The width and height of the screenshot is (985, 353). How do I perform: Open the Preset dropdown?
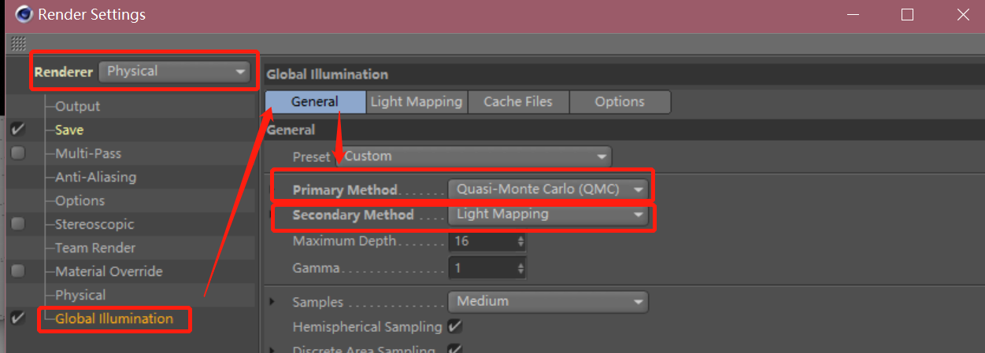pyautogui.click(x=475, y=156)
